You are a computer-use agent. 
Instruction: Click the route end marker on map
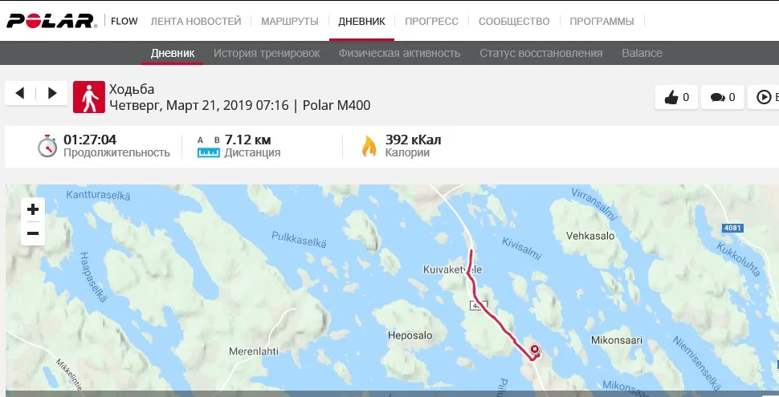point(535,350)
